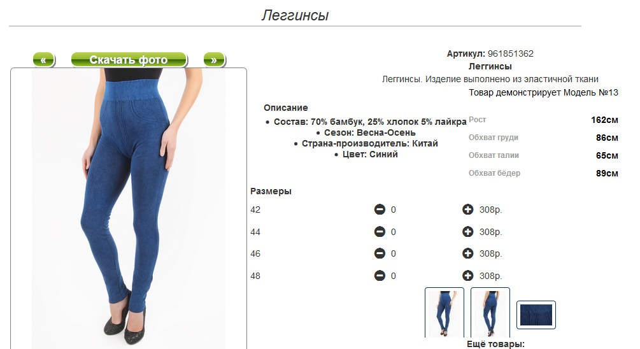Decrease quantity for size 44
Image resolution: width=640 pixels, height=349 pixels.
pos(380,232)
